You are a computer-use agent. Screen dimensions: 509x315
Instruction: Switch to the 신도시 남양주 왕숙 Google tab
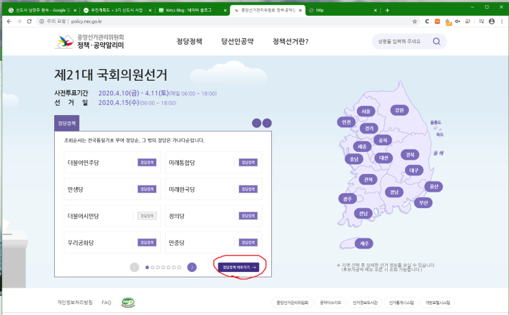[x=42, y=10]
